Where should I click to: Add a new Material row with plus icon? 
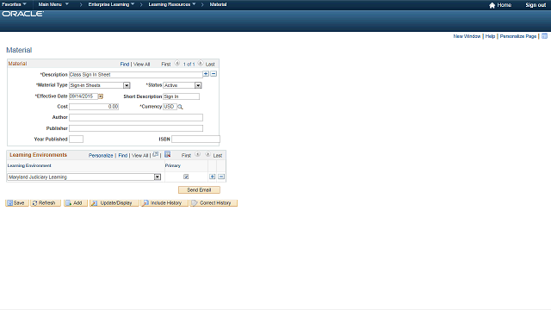point(206,74)
